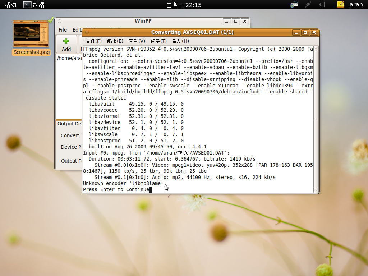Click the "FFmpeg version SVN-r19352" first line
This screenshot has width=368, height=276.
tap(198, 49)
